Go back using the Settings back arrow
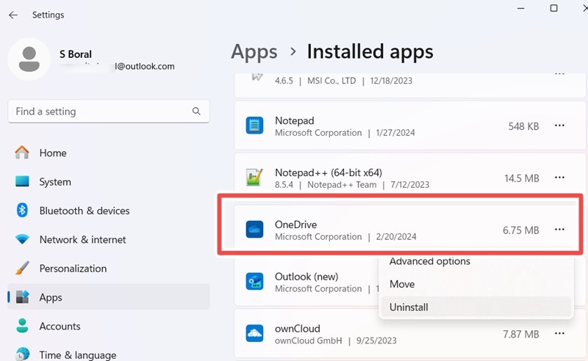This screenshot has height=361, width=588. 13,15
